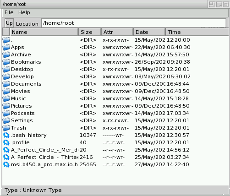230x196 pixels.
Task: Click the Location path input field
Action: (134, 23)
